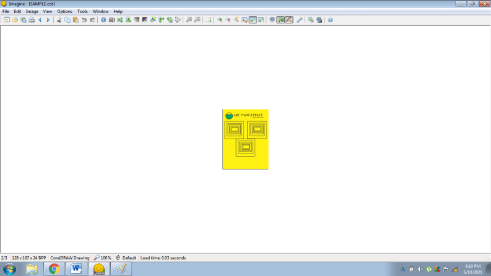Click the Copy icon

[x=67, y=20]
